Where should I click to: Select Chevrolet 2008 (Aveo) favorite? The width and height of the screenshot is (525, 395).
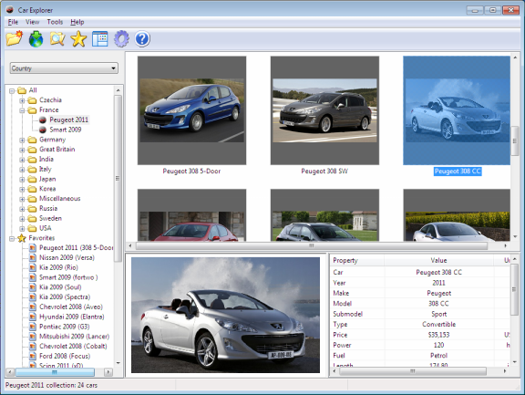click(71, 307)
